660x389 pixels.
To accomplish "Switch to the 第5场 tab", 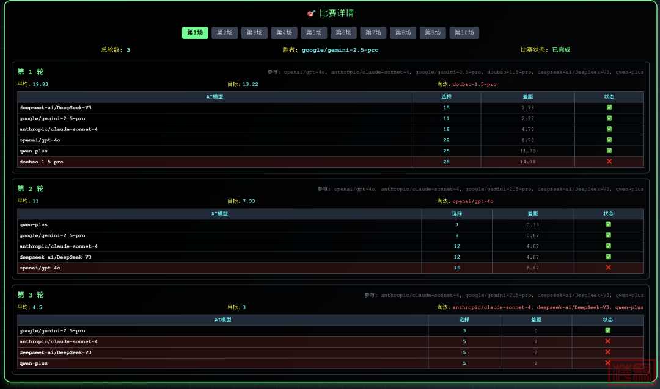I will tap(314, 33).
